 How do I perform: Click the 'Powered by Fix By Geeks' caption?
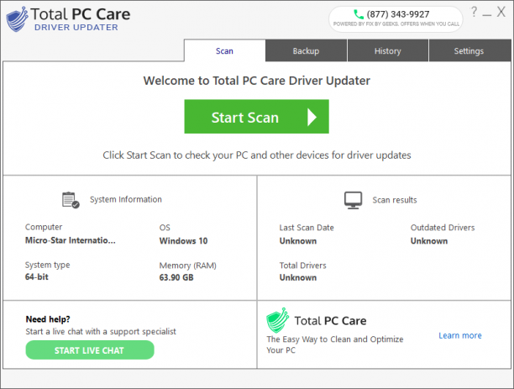click(396, 24)
